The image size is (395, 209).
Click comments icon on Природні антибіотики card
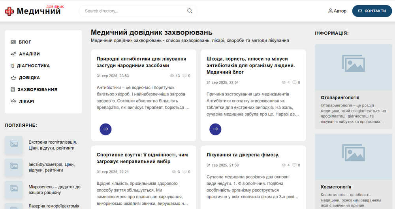pyautogui.click(x=184, y=76)
